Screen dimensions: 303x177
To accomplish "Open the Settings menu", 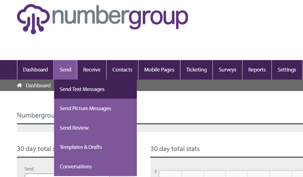I will tap(287, 70).
